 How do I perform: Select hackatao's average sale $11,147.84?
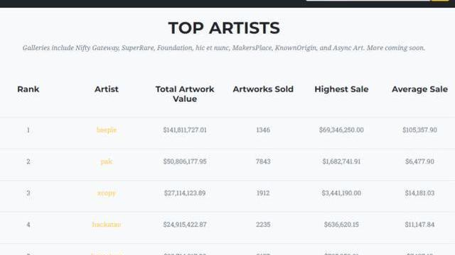click(x=419, y=225)
